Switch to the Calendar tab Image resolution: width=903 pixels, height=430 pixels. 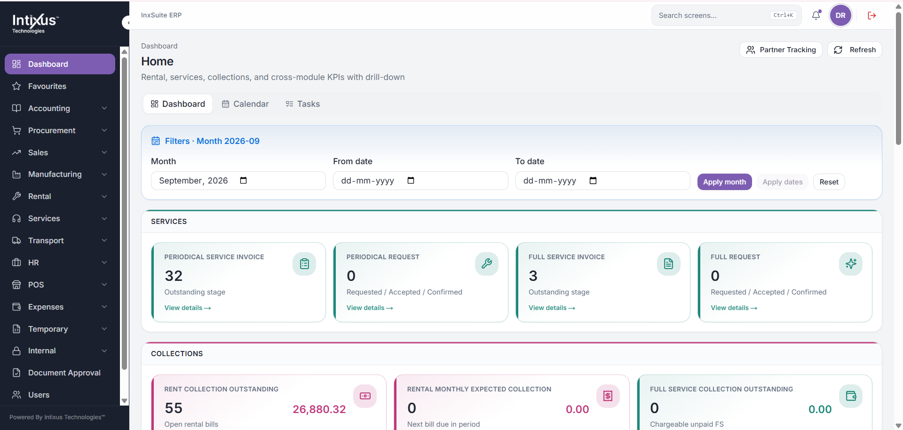click(246, 104)
